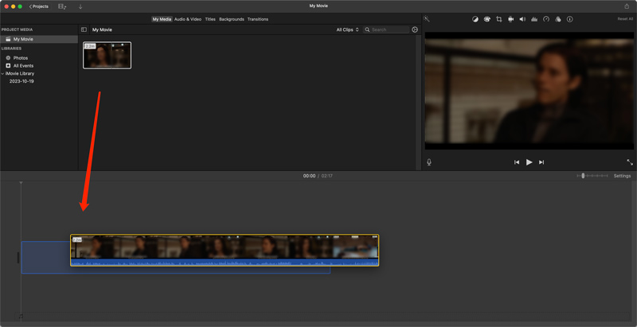Apply auto enhance magic wand

426,18
